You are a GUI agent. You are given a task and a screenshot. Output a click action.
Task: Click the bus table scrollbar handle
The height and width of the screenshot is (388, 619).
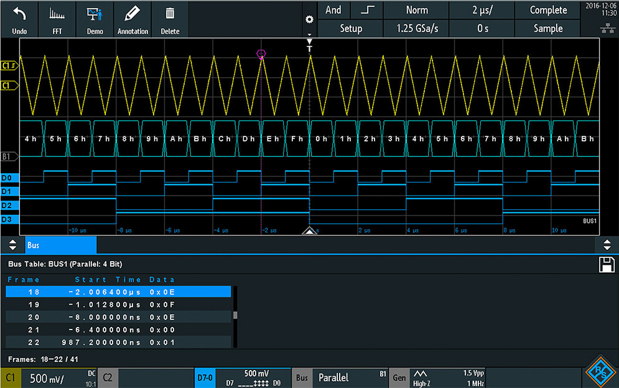click(235, 315)
